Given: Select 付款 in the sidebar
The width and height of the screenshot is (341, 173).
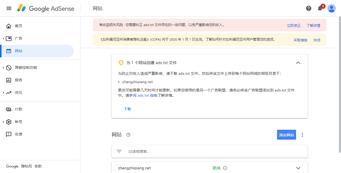Looking at the screenshot, I should (x=19, y=109).
